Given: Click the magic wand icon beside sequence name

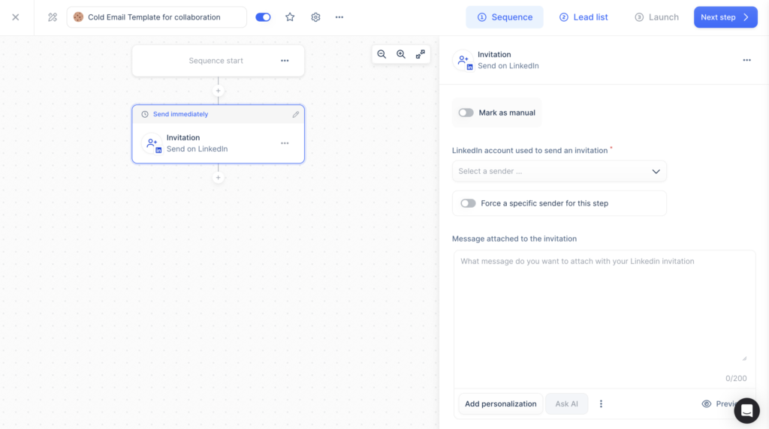Looking at the screenshot, I should coord(53,17).
